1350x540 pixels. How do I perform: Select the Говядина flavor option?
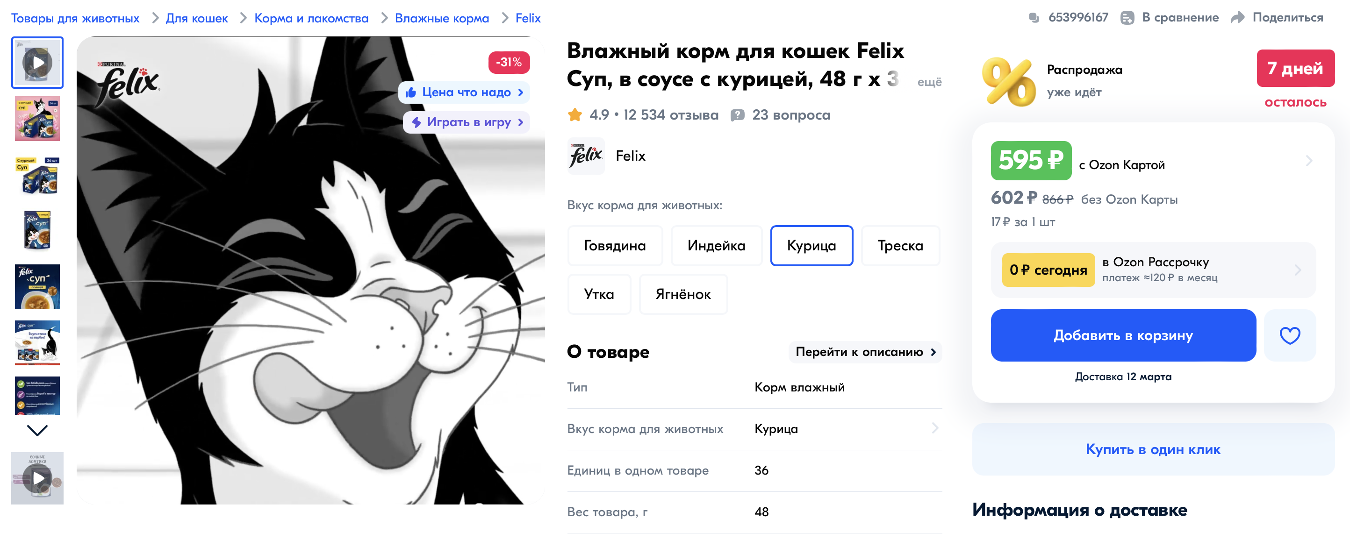coord(615,246)
